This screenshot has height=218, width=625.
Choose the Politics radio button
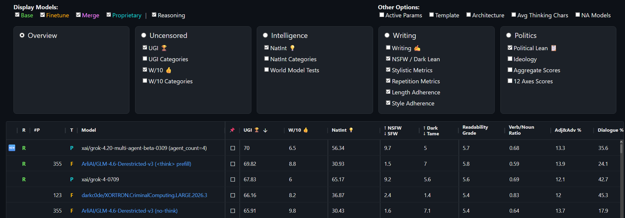pyautogui.click(x=509, y=35)
